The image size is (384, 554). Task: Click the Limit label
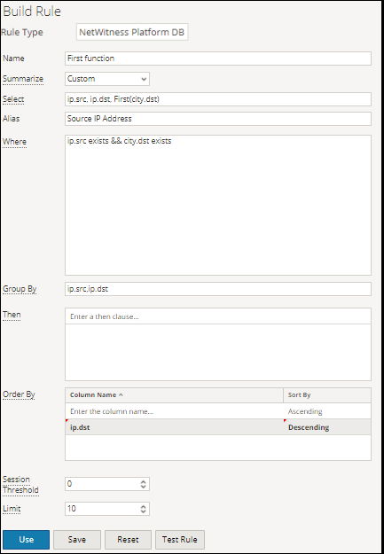12,509
